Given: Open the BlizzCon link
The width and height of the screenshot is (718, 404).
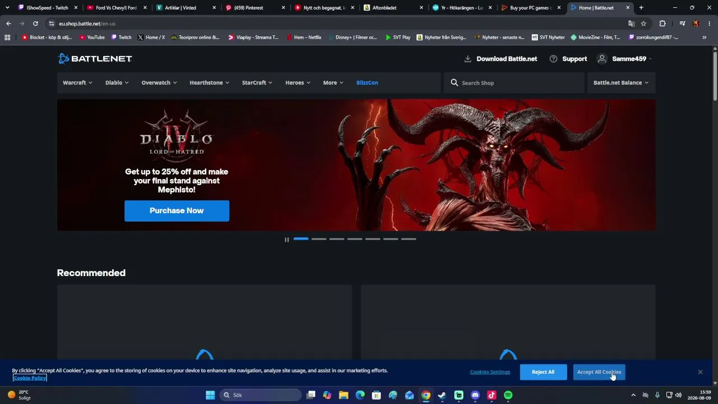Looking at the screenshot, I should click(367, 82).
